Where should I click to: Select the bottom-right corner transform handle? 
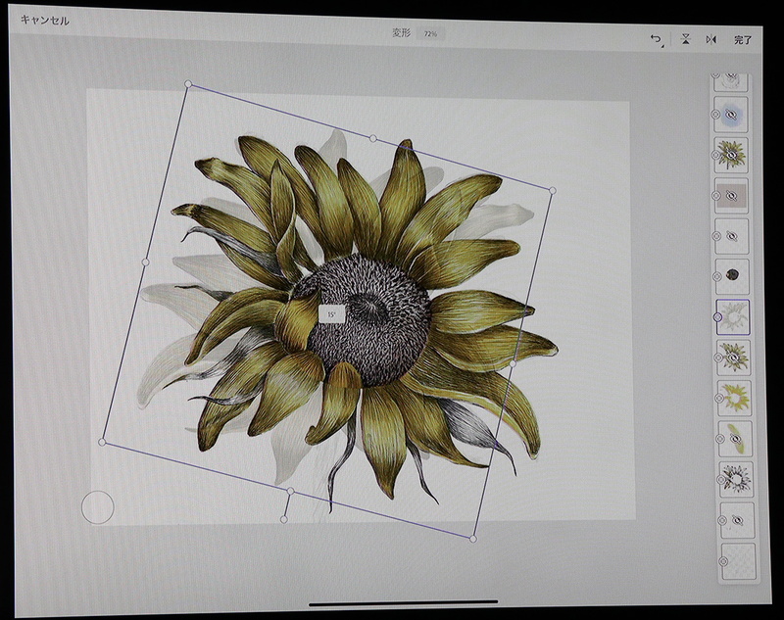472,539
